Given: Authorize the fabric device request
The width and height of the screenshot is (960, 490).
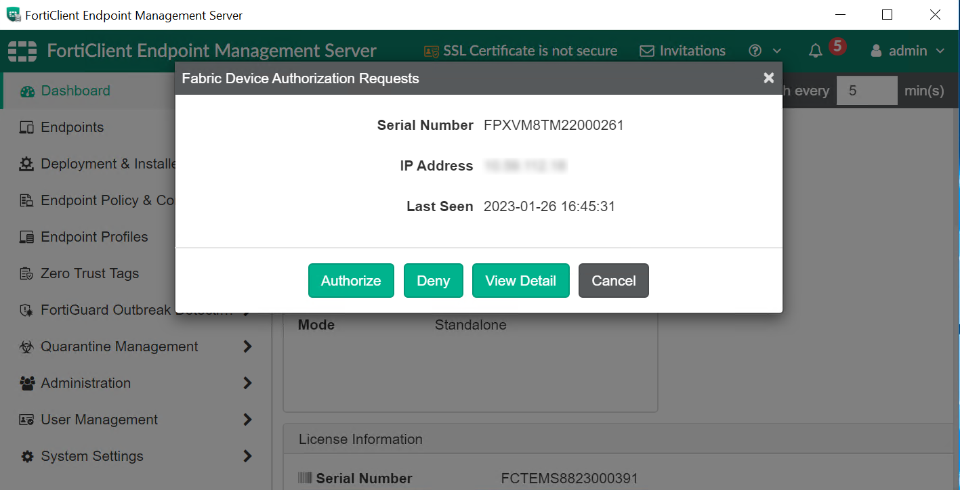Looking at the screenshot, I should [x=351, y=280].
